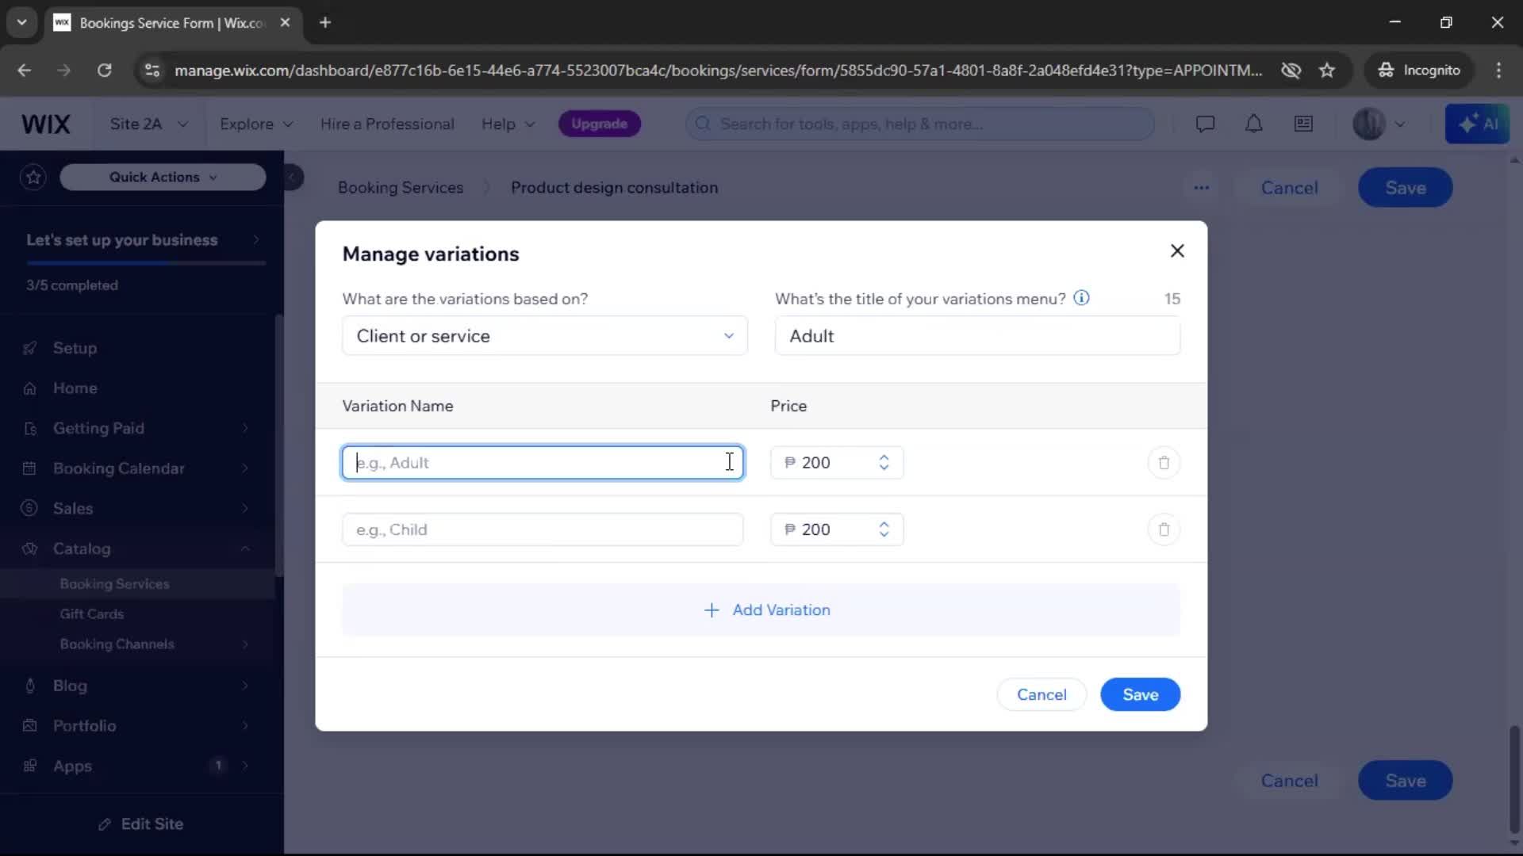Close the Manage variations dialog
The image size is (1523, 856).
[x=1177, y=251]
